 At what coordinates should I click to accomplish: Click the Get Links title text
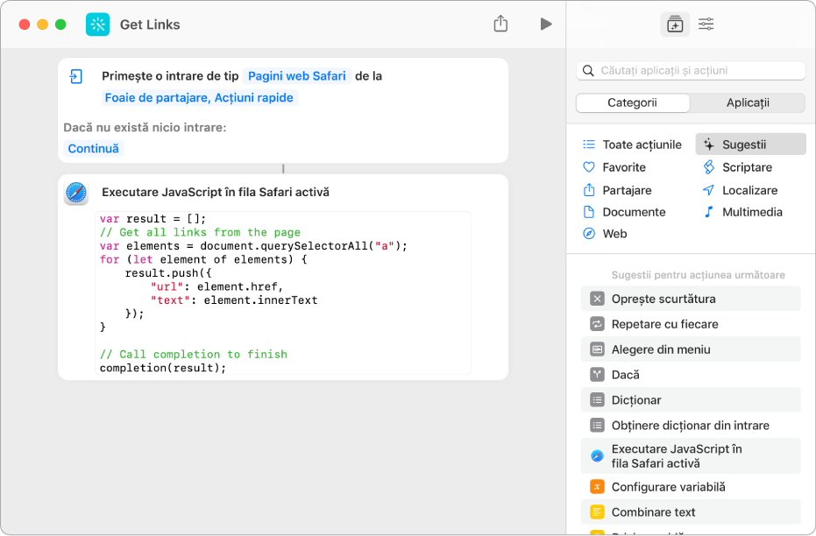click(x=150, y=25)
